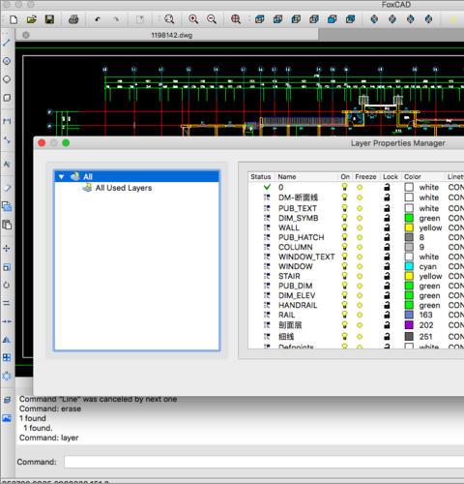
Task: Close the 1198142.dwg document tab
Action: [x=26, y=35]
